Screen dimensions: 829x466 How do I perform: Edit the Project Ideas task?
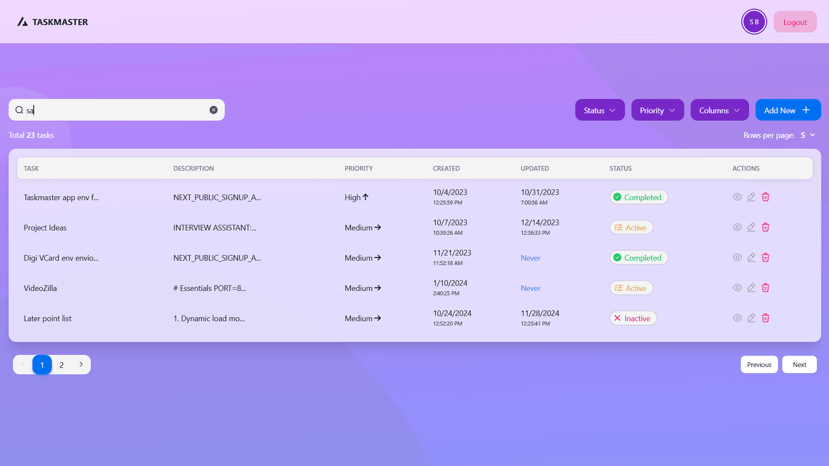(x=751, y=227)
